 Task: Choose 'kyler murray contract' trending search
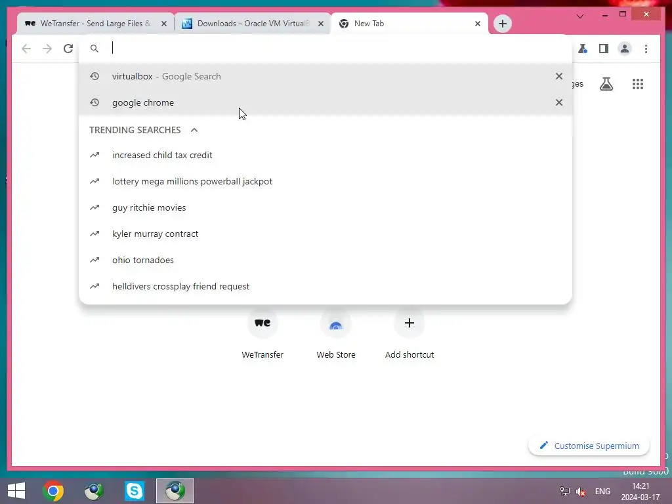pos(325,234)
